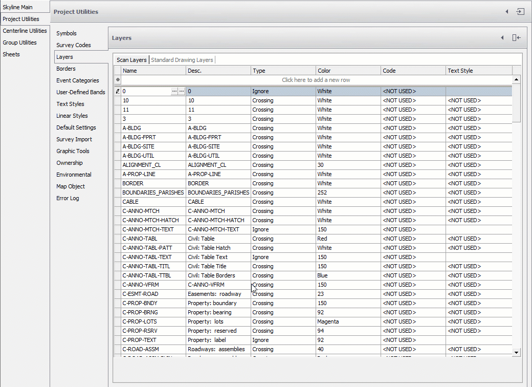Image resolution: width=532 pixels, height=387 pixels.
Task: Click 'Easements: roadway' description cell
Action: click(218, 294)
